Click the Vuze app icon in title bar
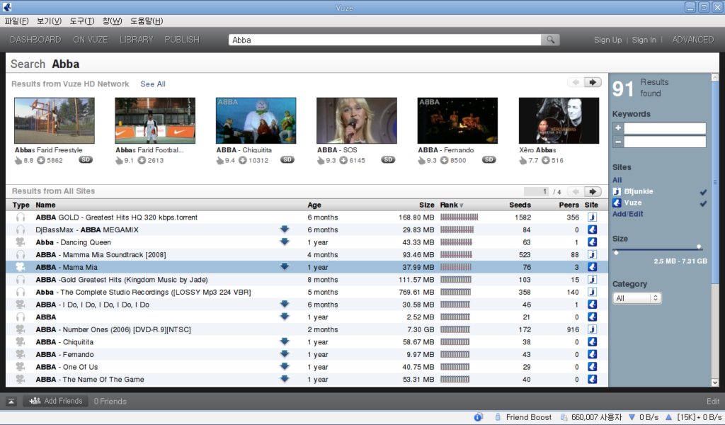 7,7
